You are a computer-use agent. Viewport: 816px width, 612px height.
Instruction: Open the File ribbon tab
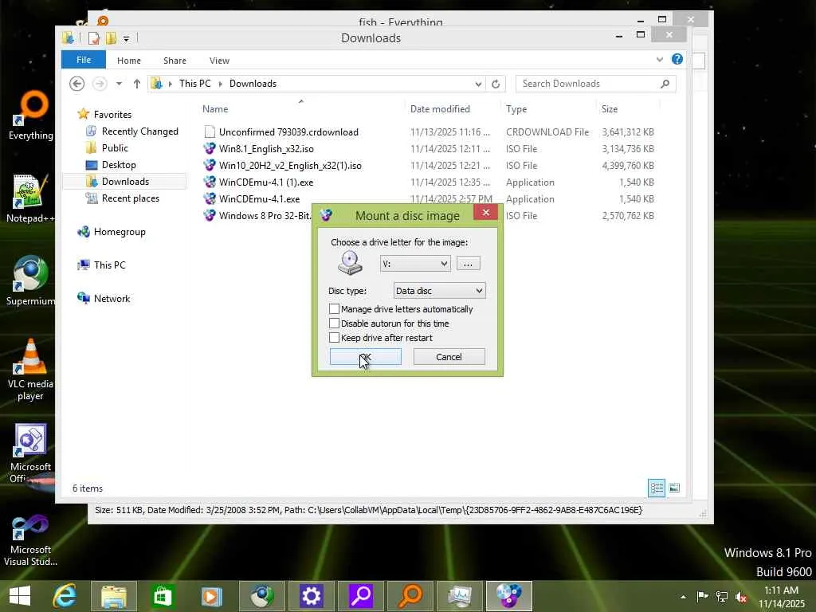tap(83, 60)
